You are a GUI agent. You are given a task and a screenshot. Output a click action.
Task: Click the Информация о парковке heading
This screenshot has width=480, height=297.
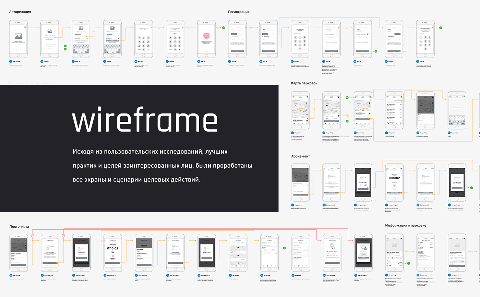tap(406, 225)
